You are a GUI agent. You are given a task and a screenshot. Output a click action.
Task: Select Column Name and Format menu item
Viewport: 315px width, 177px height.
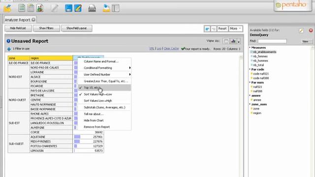point(104,61)
